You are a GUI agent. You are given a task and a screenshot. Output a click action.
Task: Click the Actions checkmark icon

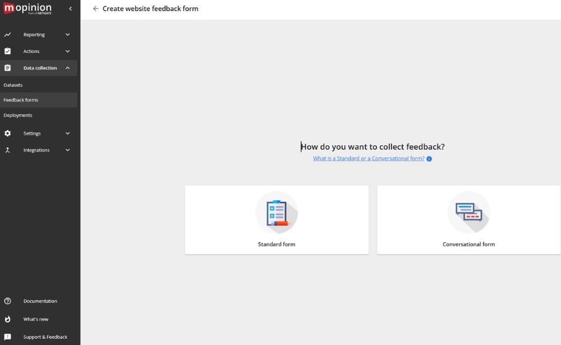click(7, 51)
